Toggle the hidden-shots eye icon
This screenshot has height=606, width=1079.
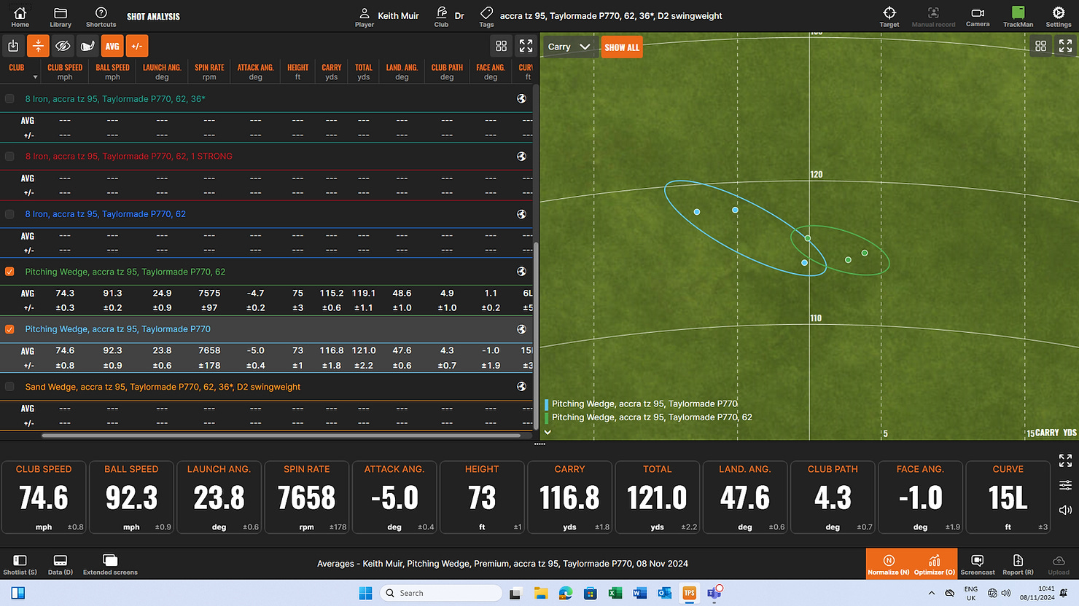[x=63, y=46]
